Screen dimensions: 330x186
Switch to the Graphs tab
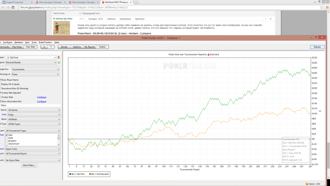pos(102,47)
